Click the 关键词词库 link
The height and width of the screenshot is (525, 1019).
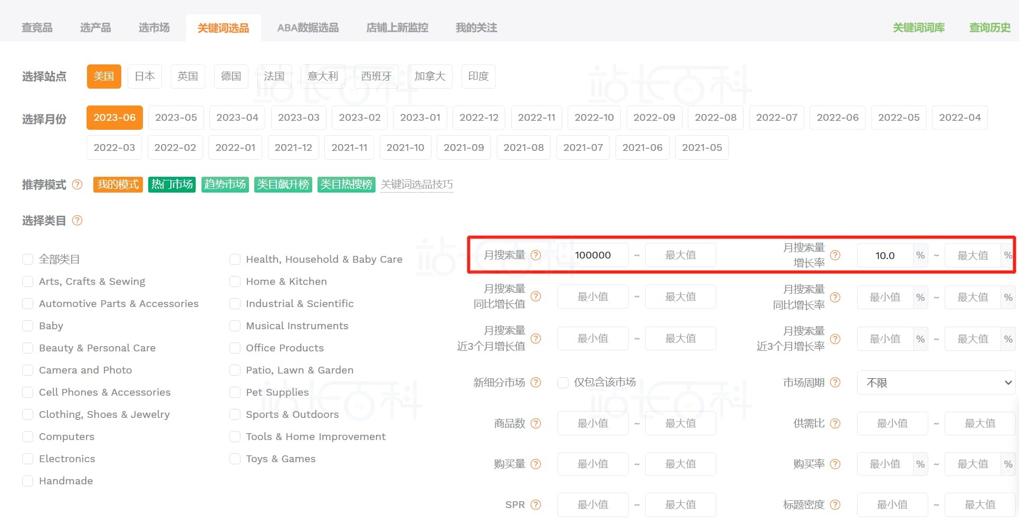(919, 27)
